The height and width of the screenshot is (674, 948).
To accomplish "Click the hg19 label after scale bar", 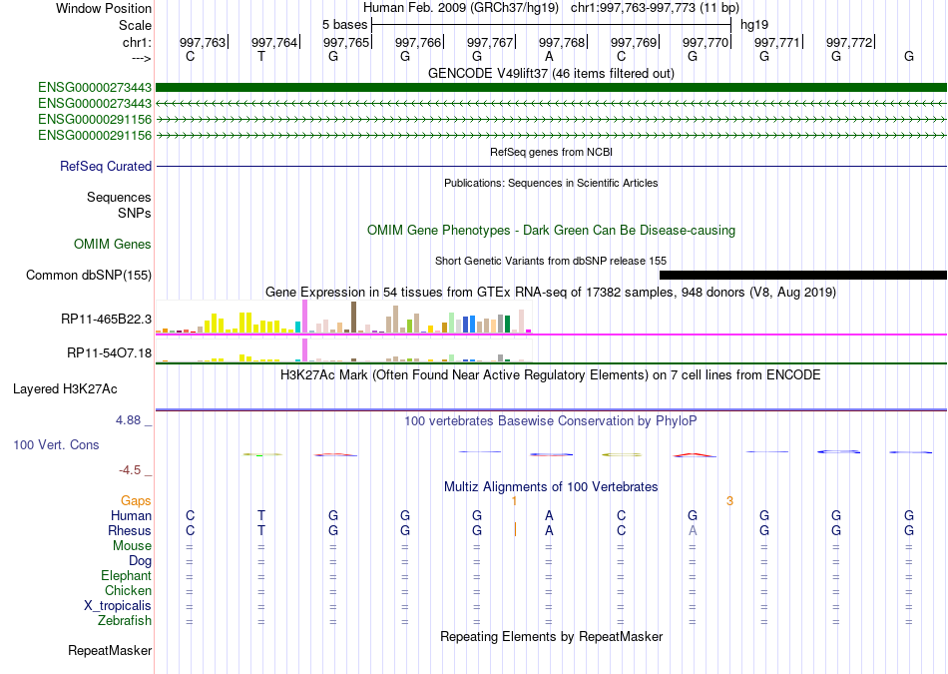I will point(754,25).
